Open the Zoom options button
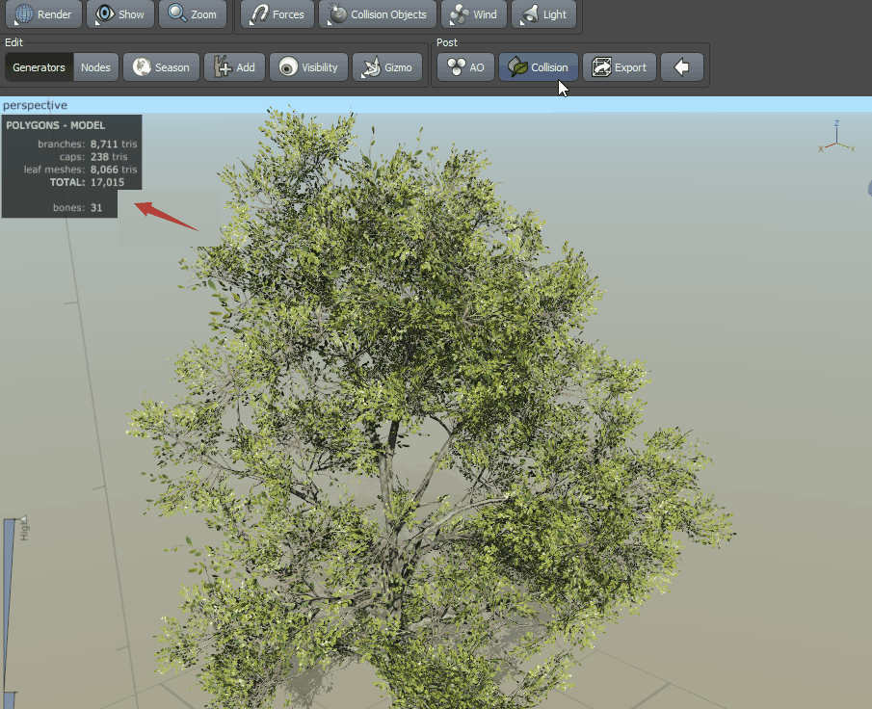The height and width of the screenshot is (709, 872). 193,13
